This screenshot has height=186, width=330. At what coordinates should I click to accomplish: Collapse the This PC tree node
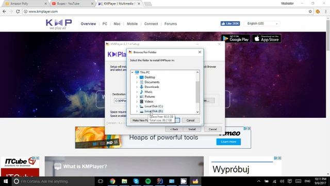132,72
